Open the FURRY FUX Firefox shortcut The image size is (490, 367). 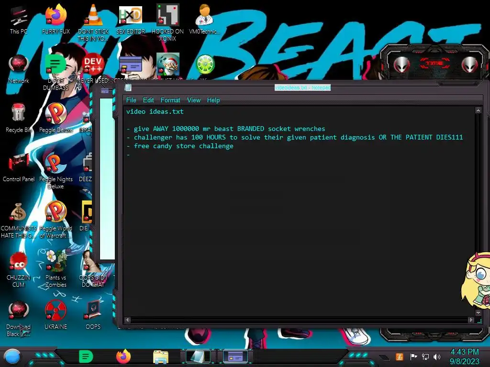pos(56,19)
